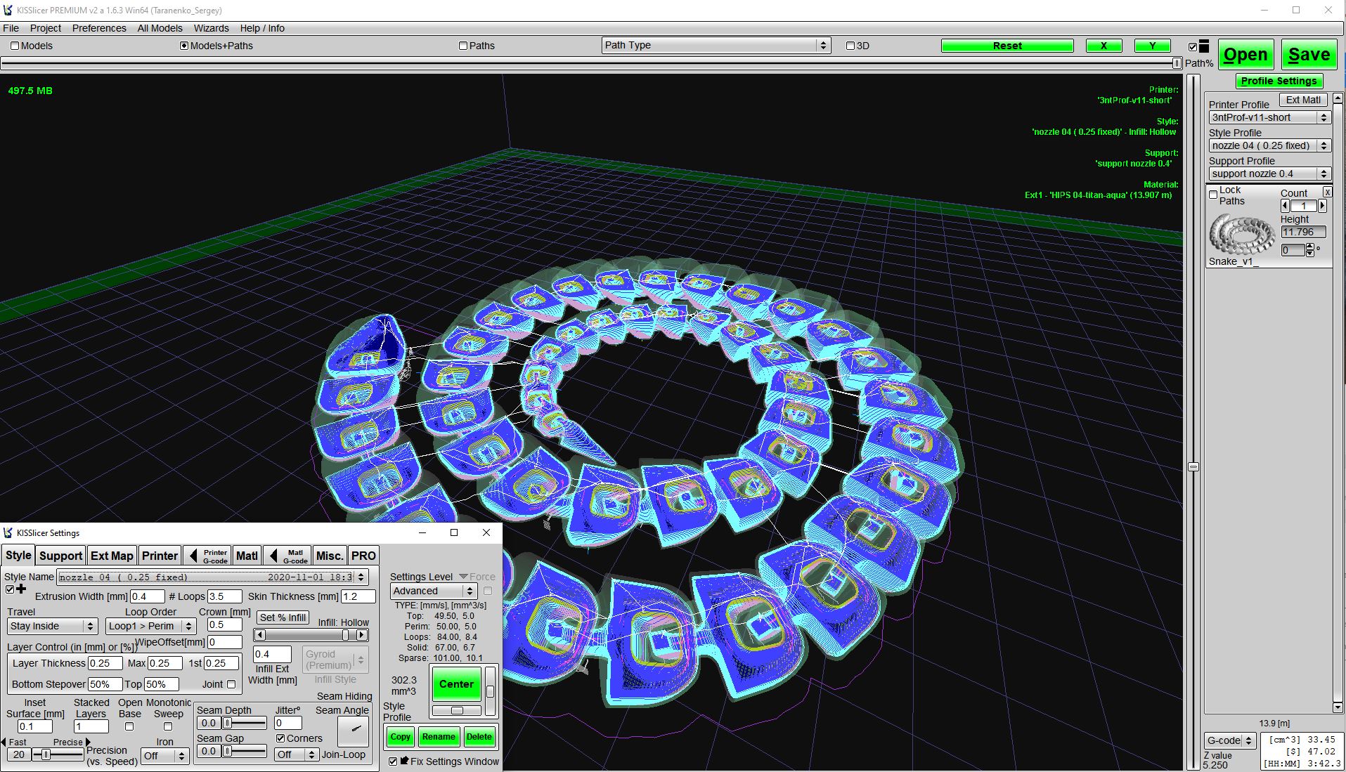Click the pin icon beside Fix Settings Window
Screen dimensions: 1346x772
[x=404, y=761]
